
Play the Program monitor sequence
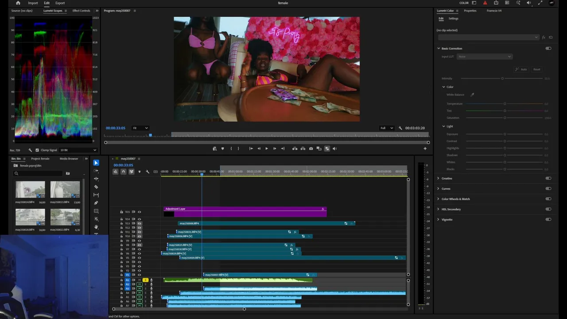[x=267, y=148]
